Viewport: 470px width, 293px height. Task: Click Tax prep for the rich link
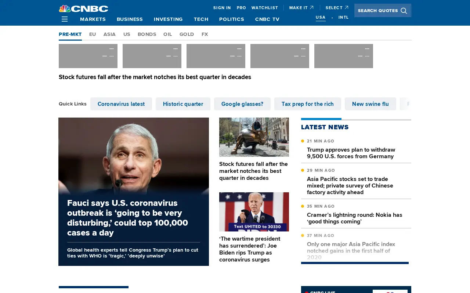(308, 104)
